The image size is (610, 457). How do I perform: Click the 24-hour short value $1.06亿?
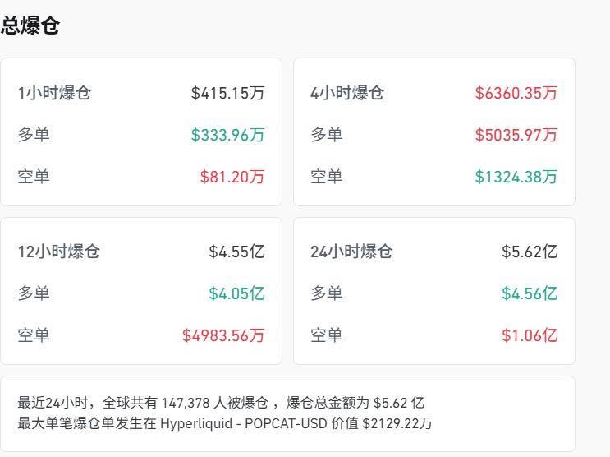[x=530, y=335]
